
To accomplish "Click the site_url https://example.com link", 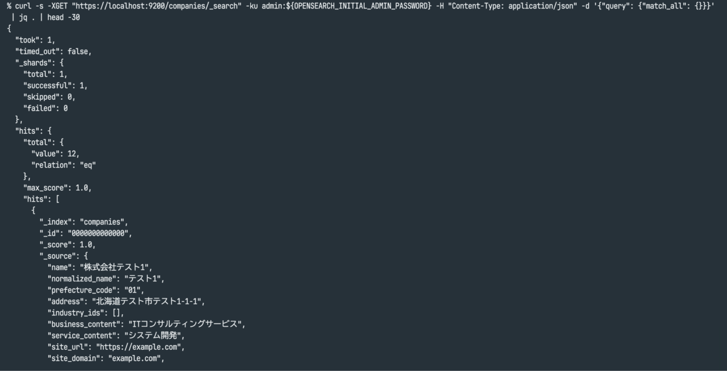I will click(140, 347).
